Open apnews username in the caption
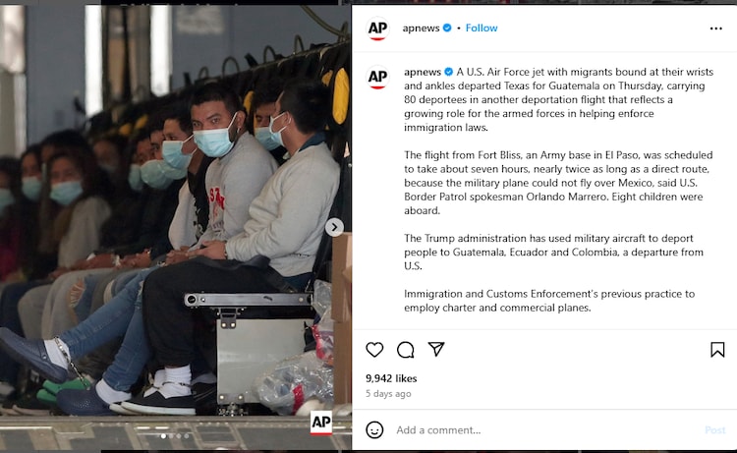Viewport: 737px width, 453px height. (x=423, y=72)
